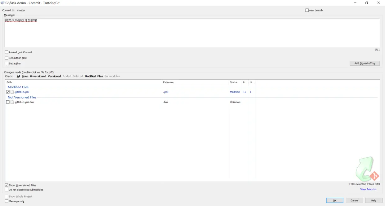Check the .gitlab-ci.yml.bak file checkbox
Image resolution: width=385 pixels, height=206 pixels.
(8, 102)
